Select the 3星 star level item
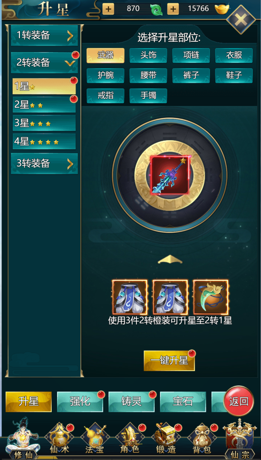 point(44,123)
